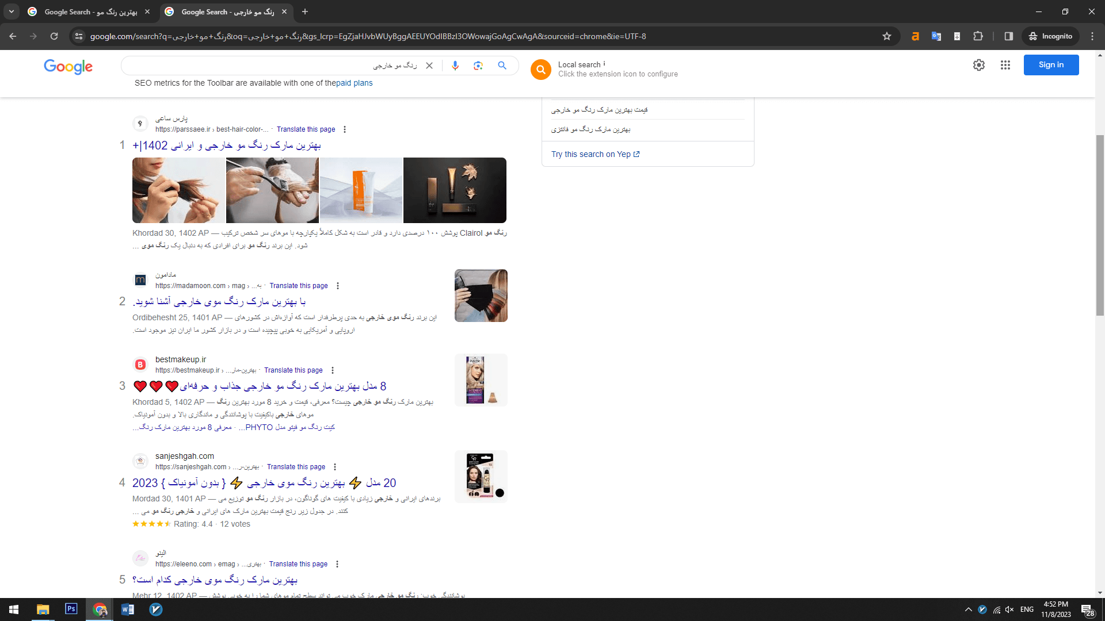This screenshot has width=1105, height=621.
Task: Close the active Google Search tab
Action: [284, 11]
